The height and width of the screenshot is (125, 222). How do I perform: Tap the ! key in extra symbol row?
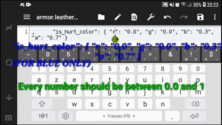tap(191, 55)
